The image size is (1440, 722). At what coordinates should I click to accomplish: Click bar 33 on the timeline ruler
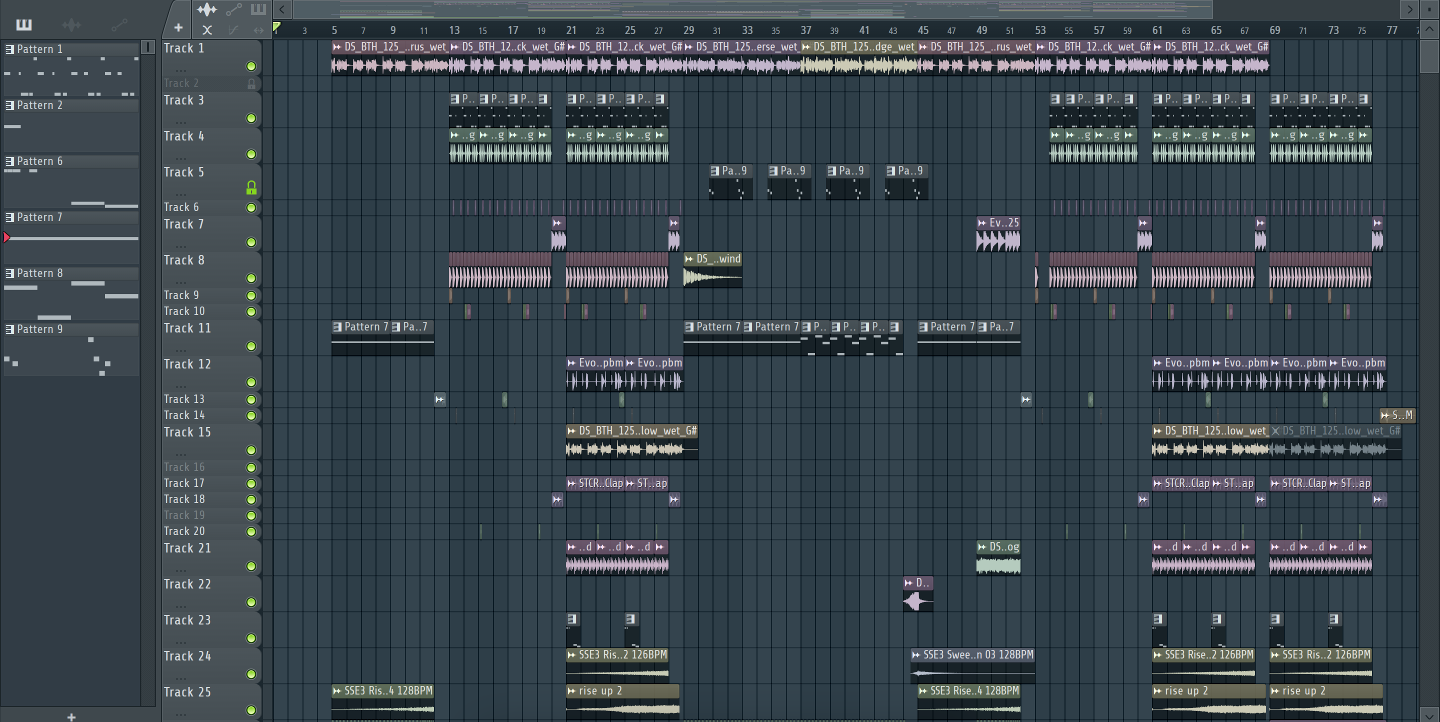pos(747,29)
